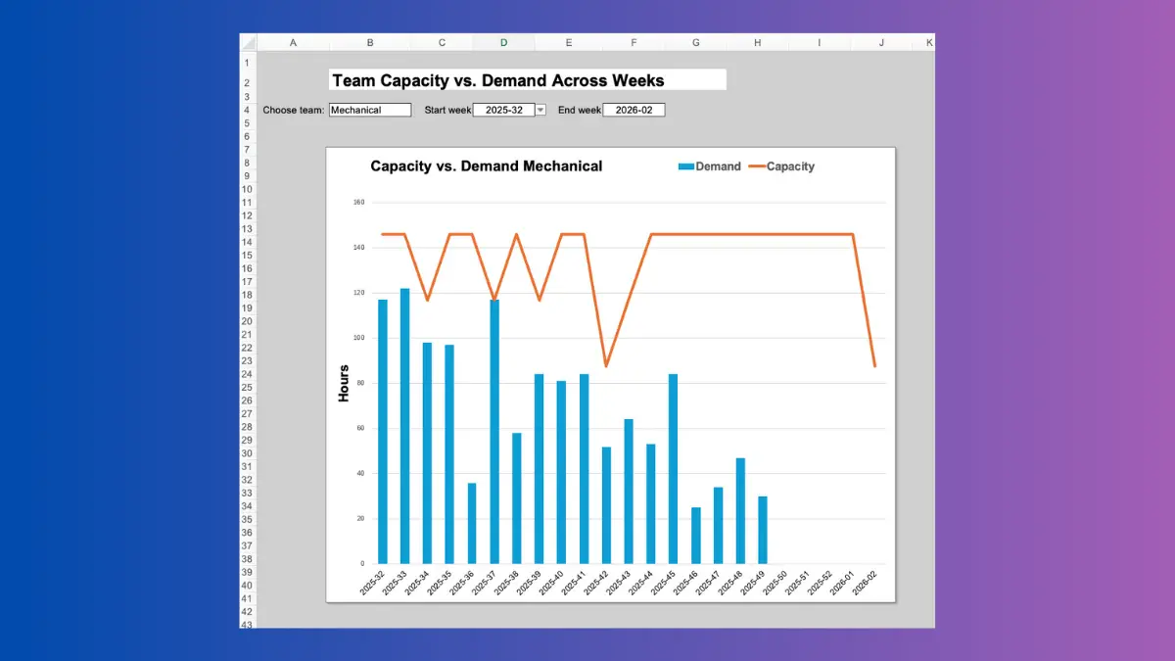Click the blue Demand legend swatch
Image resolution: width=1175 pixels, height=661 pixels.
click(685, 166)
